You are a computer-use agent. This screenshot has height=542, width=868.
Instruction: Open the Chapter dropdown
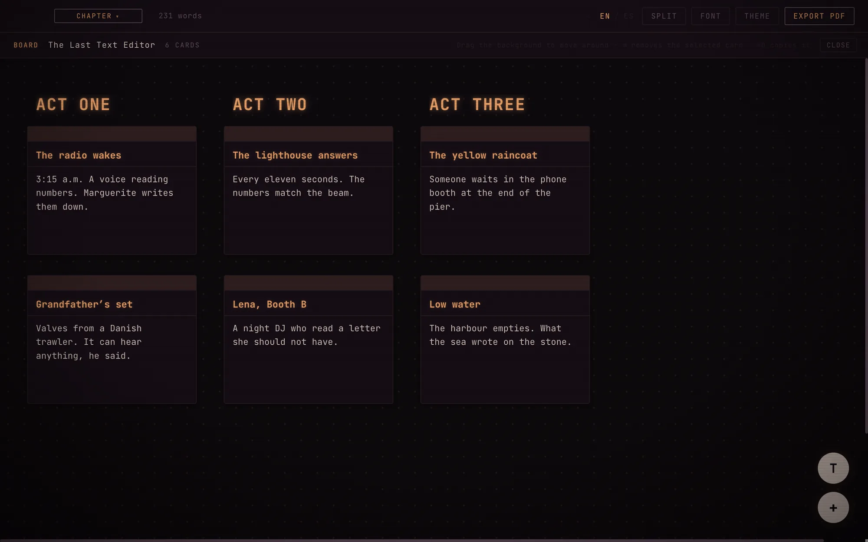[x=98, y=16]
